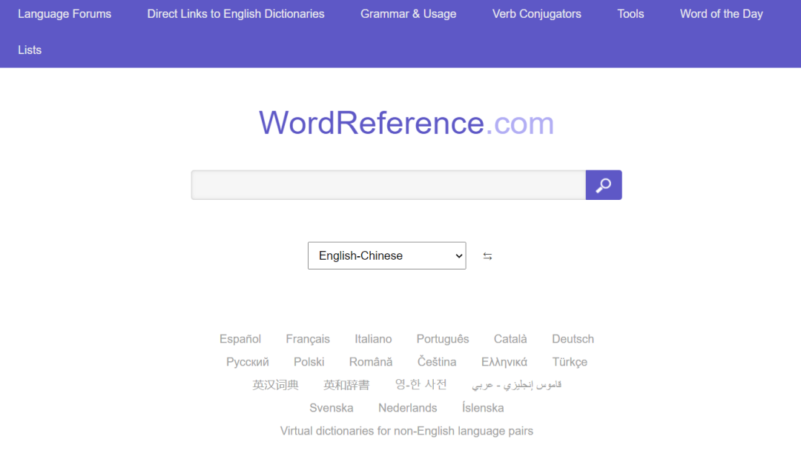Switch site language to Deutsch
The height and width of the screenshot is (459, 801).
(573, 339)
